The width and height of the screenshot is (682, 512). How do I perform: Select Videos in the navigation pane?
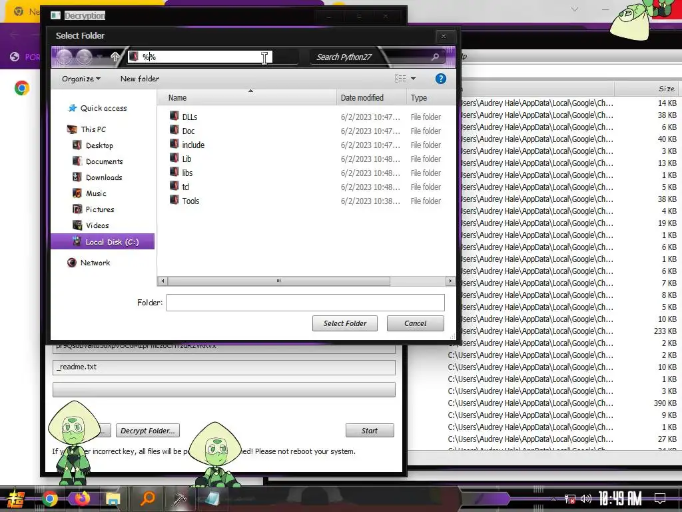pyautogui.click(x=91, y=225)
